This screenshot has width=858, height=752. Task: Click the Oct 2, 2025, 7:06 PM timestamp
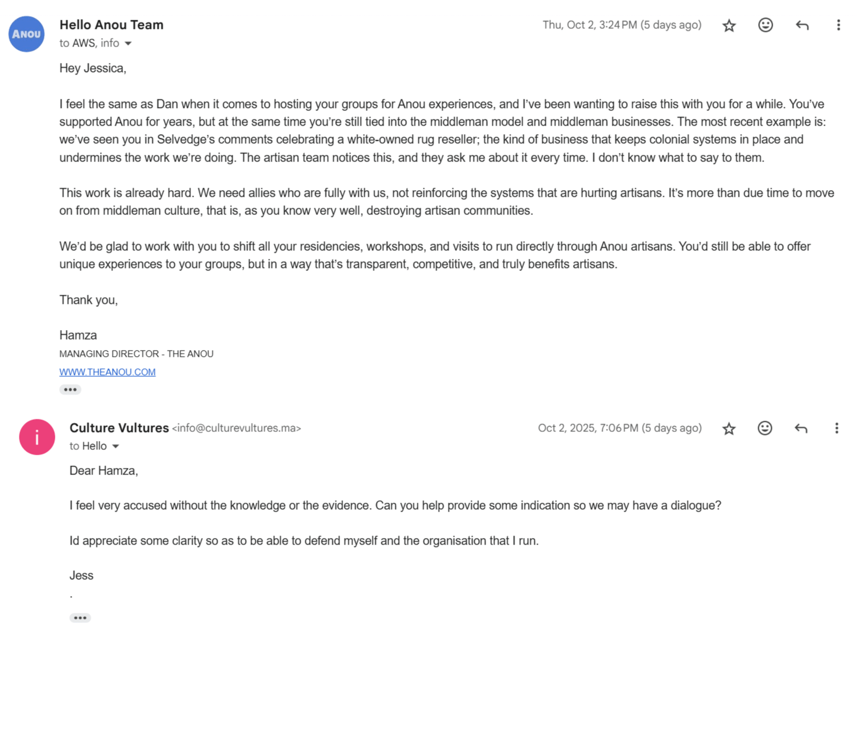pyautogui.click(x=619, y=428)
